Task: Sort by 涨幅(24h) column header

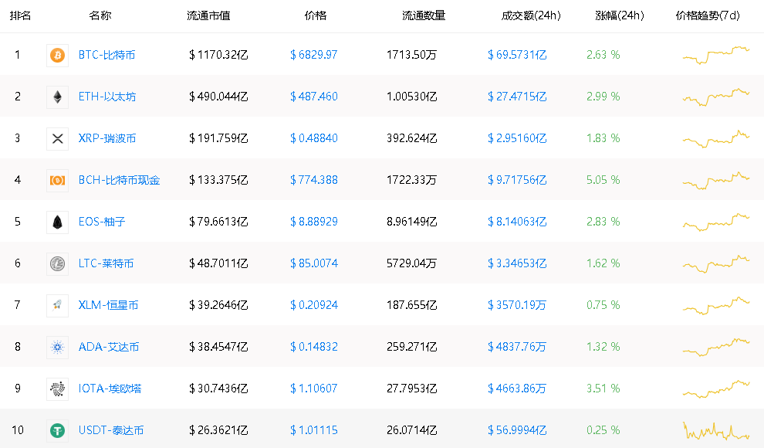Action: tap(620, 15)
